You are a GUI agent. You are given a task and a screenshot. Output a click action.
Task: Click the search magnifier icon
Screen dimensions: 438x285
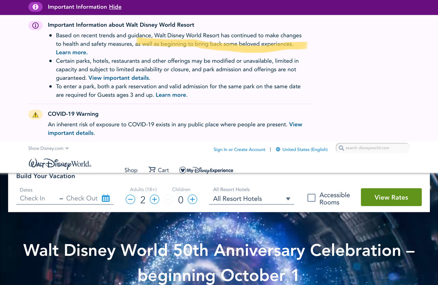[341, 148]
